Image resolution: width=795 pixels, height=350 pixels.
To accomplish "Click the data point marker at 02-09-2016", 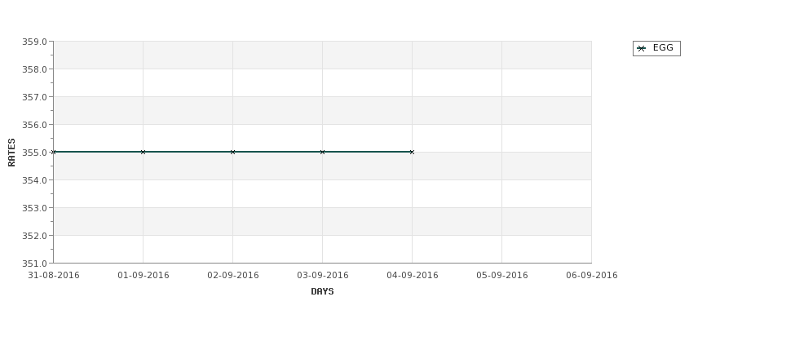I will tap(232, 152).
